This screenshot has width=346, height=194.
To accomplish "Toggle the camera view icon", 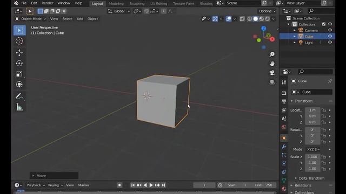I will pos(272,73).
